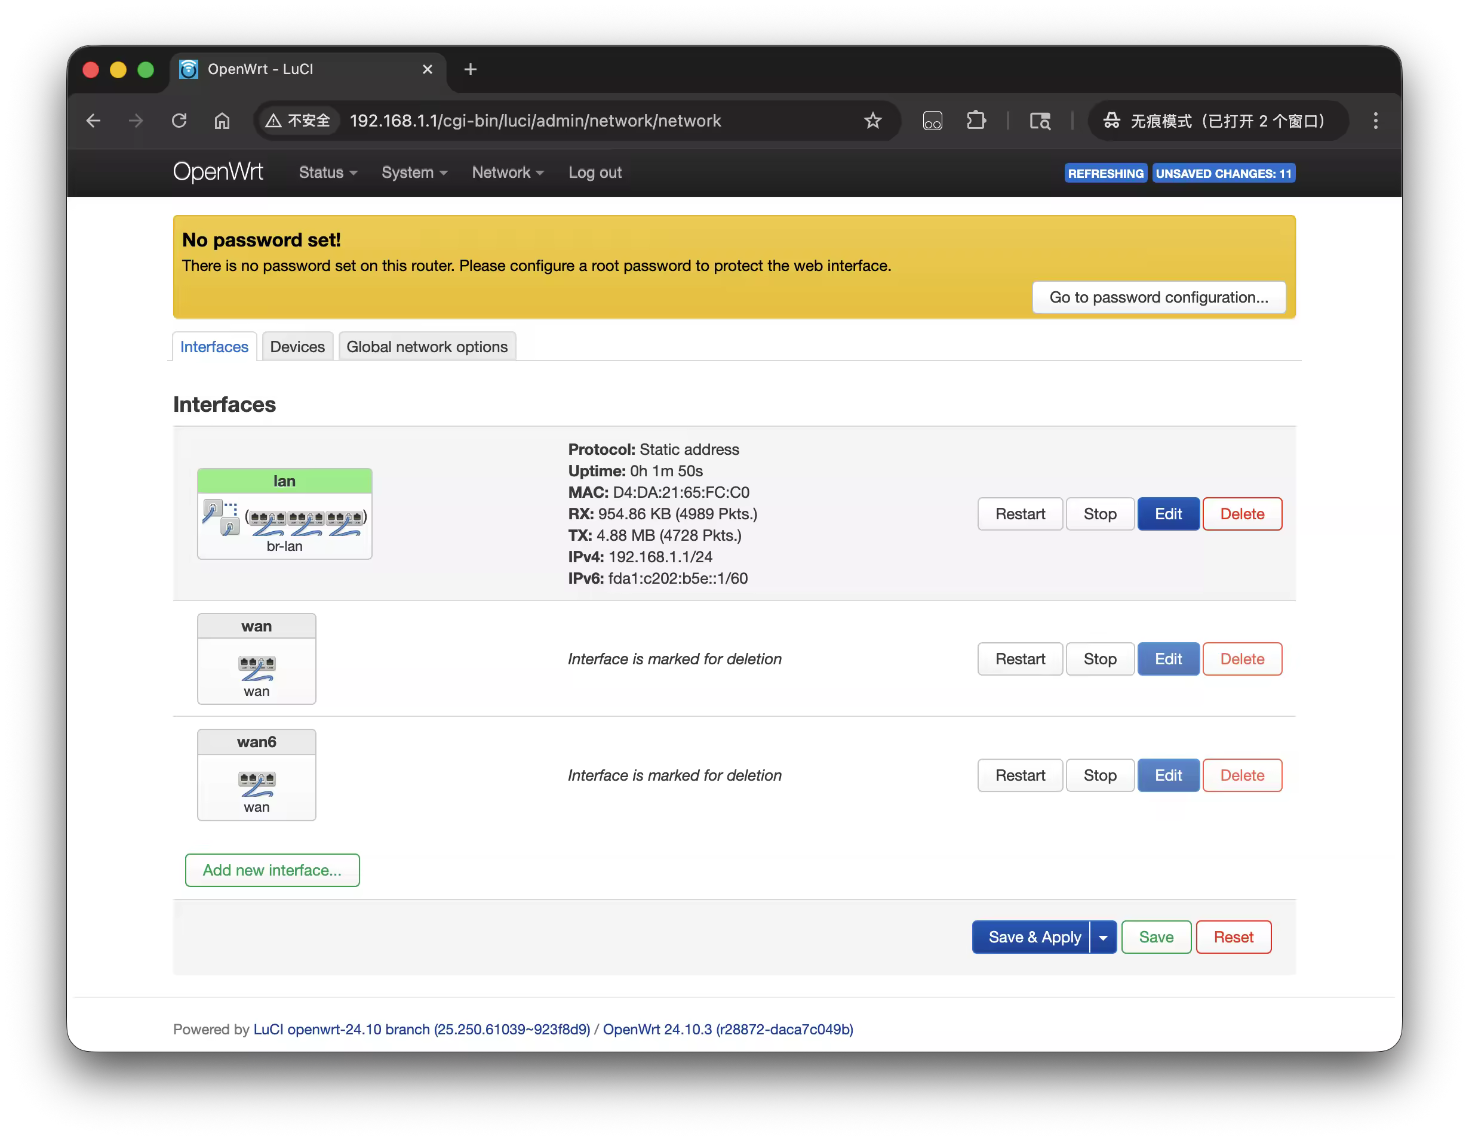The height and width of the screenshot is (1140, 1469).
Task: Click Add new interface...
Action: 272,870
